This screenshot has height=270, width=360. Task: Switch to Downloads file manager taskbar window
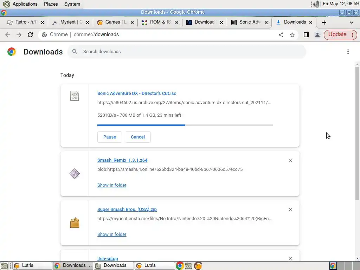click(114, 265)
